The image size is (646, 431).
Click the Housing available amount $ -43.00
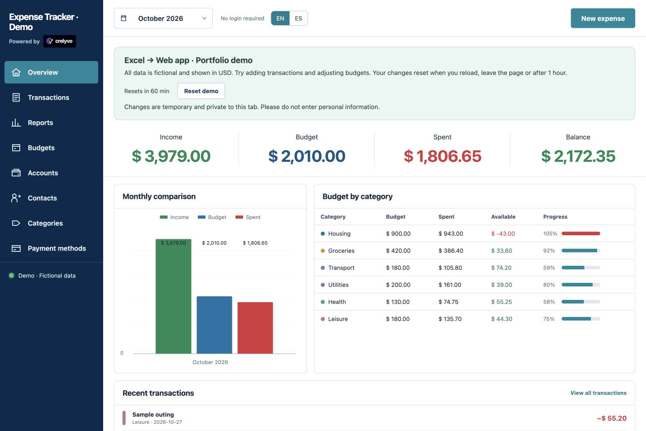click(503, 233)
